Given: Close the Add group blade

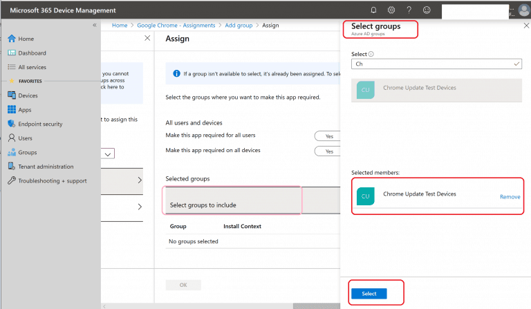Looking at the screenshot, I should pos(147,38).
